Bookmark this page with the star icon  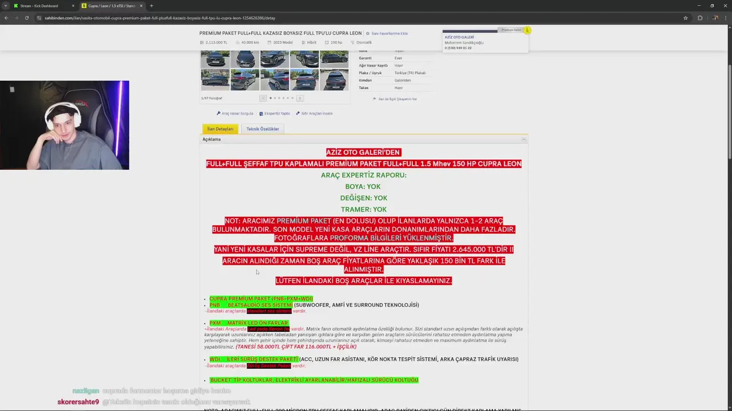[x=685, y=18]
